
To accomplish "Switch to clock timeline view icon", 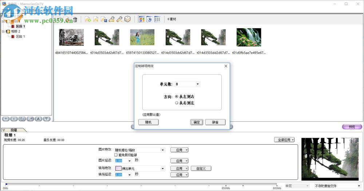I will click(150, 20).
